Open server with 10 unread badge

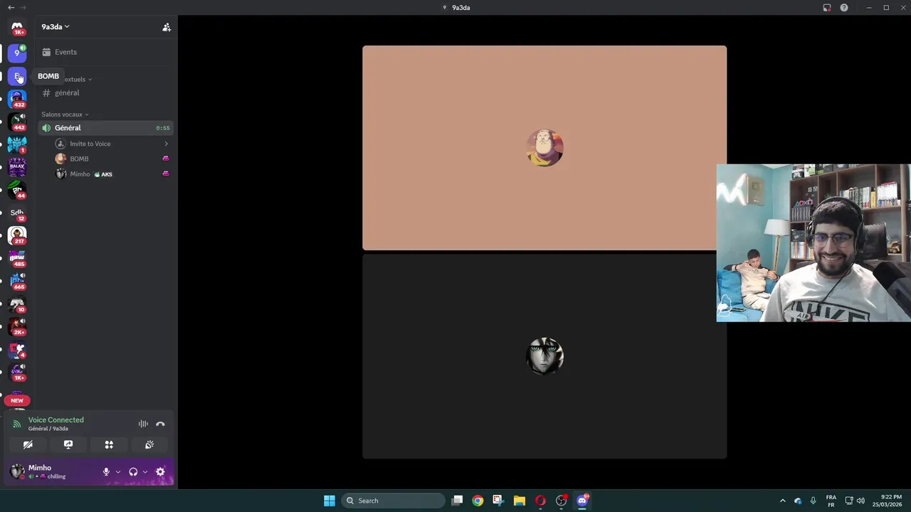17,304
